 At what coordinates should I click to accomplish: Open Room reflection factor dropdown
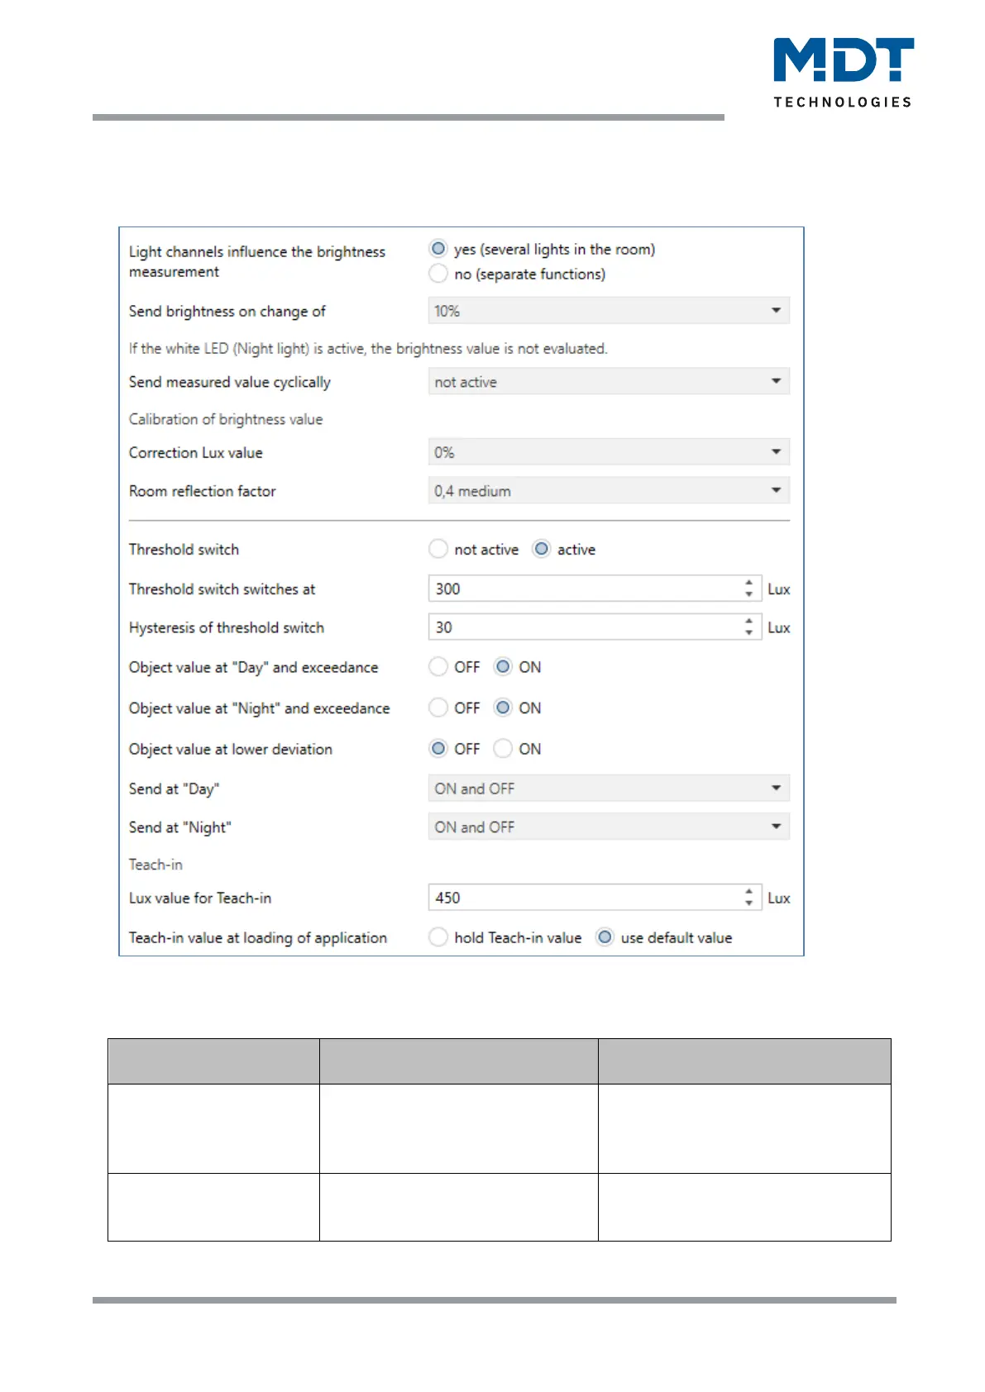point(609,491)
